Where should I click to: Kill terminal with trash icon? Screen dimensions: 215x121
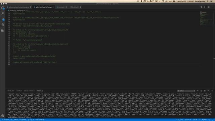tap(205, 91)
